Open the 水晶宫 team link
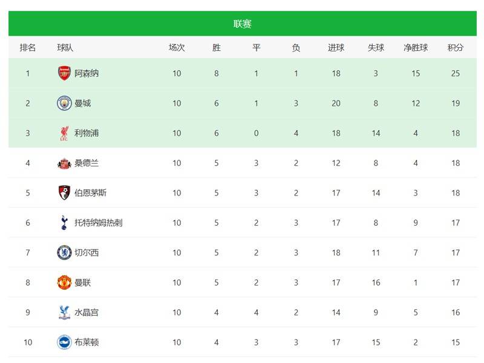484x363 pixels. tap(87, 312)
